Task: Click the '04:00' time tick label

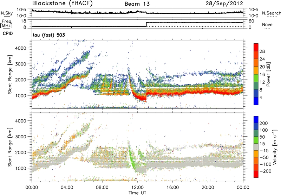Action: 67,188
